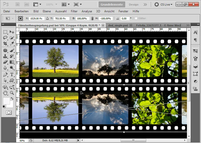Switch to the dvd_single.psd tab
This screenshot has width=201, height=143.
(x=118, y=25)
